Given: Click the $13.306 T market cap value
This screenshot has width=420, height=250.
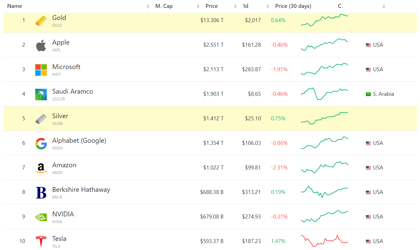Looking at the screenshot, I should [212, 20].
